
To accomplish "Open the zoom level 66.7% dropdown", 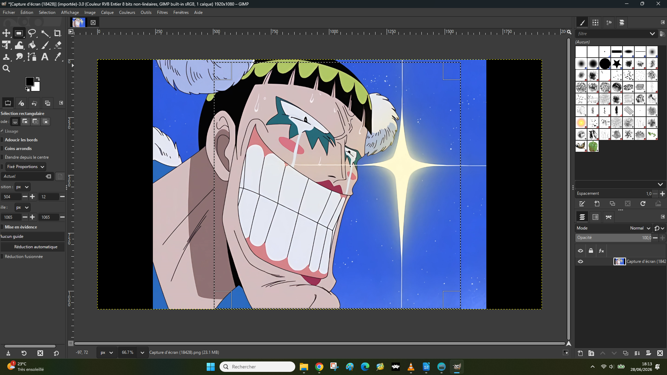I will point(142,352).
